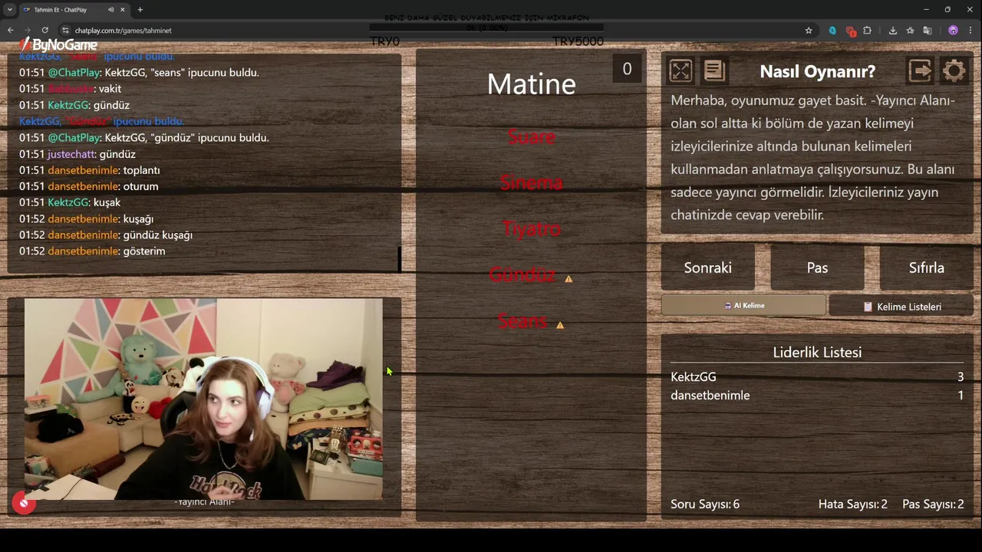Go forward with the browser forward arrow
Screen dimensions: 982x552
tap(27, 31)
